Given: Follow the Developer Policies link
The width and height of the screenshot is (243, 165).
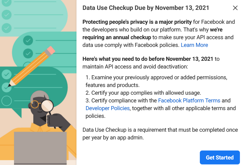Looking at the screenshot, I should [108, 108].
